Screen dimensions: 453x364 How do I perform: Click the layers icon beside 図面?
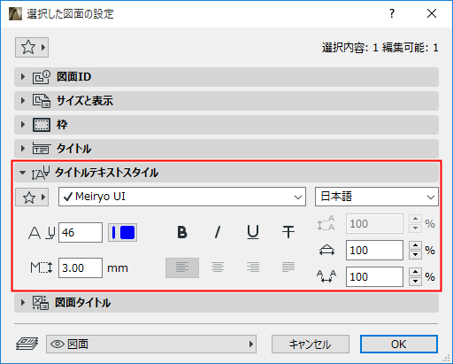tap(27, 344)
